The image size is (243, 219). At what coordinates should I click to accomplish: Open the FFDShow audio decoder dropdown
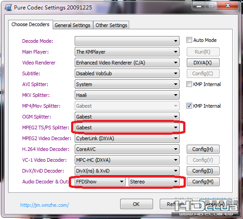click(100, 182)
